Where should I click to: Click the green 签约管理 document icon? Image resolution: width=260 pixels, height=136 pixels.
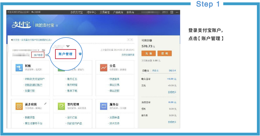coord(61,106)
